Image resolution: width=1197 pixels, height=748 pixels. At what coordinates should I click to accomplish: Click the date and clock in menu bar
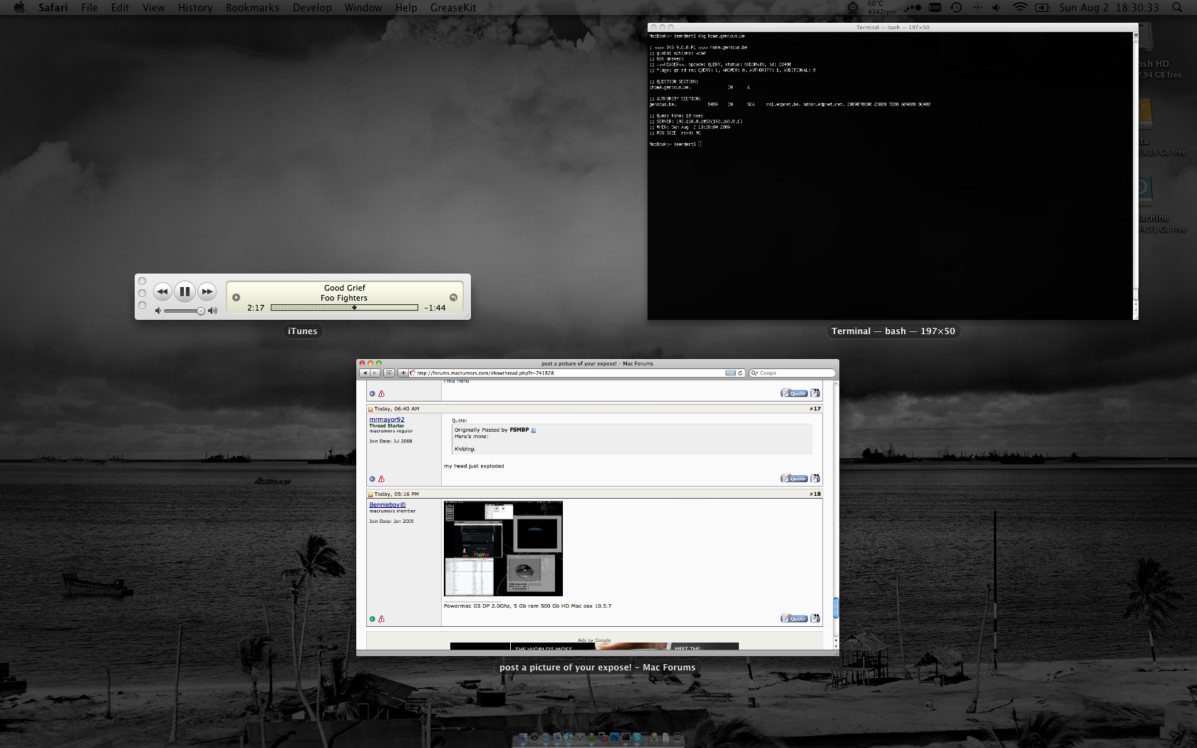[x=1109, y=7]
